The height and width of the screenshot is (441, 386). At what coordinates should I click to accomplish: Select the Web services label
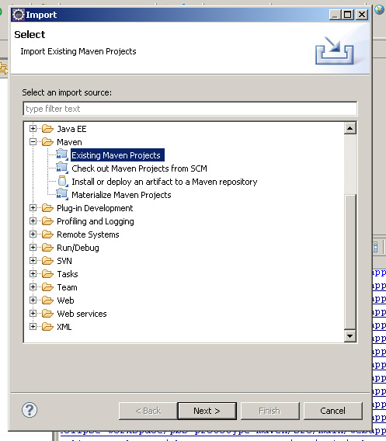(x=82, y=314)
